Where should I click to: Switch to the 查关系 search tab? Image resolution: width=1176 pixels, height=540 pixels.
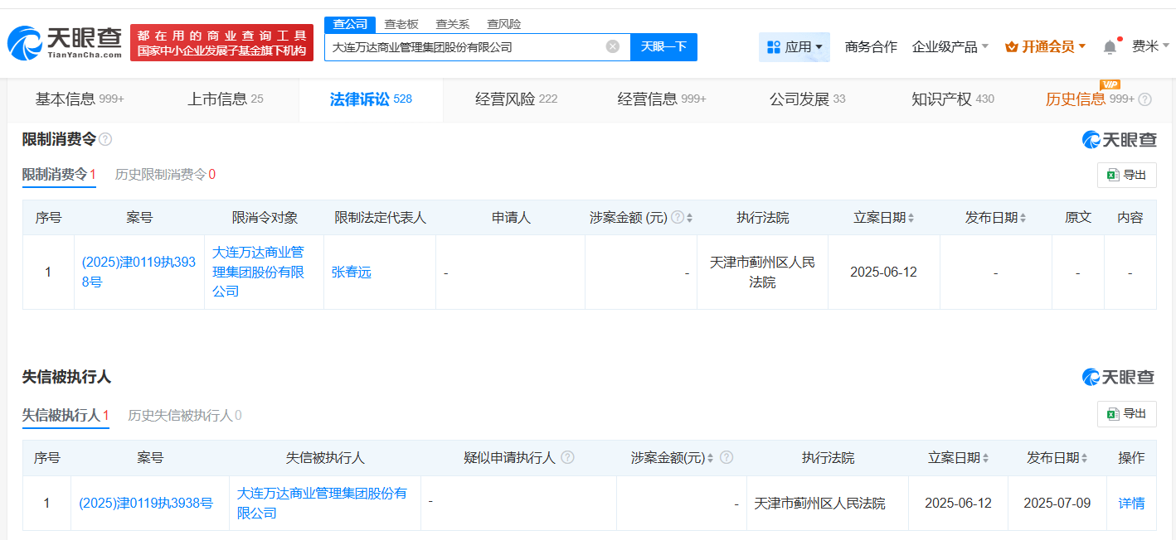[453, 24]
